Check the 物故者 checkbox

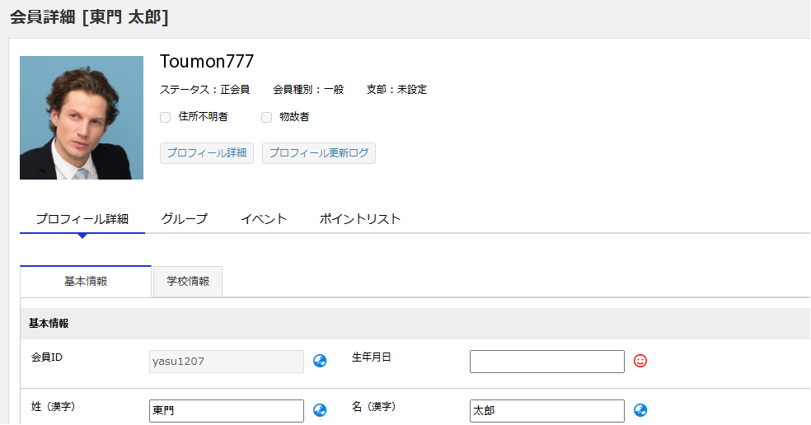pos(266,117)
